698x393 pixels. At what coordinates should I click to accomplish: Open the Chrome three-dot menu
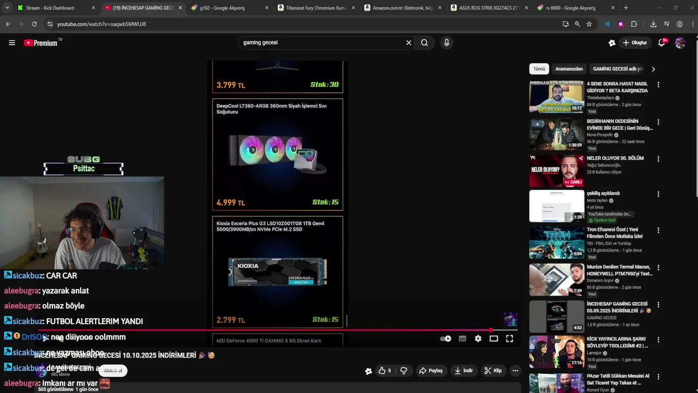tap(692, 24)
